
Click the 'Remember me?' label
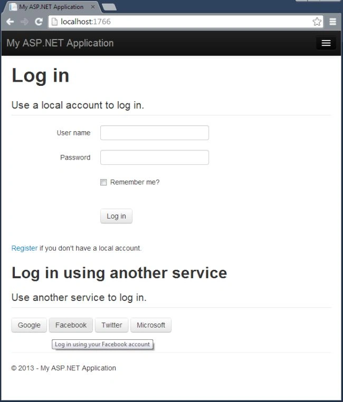click(x=135, y=182)
